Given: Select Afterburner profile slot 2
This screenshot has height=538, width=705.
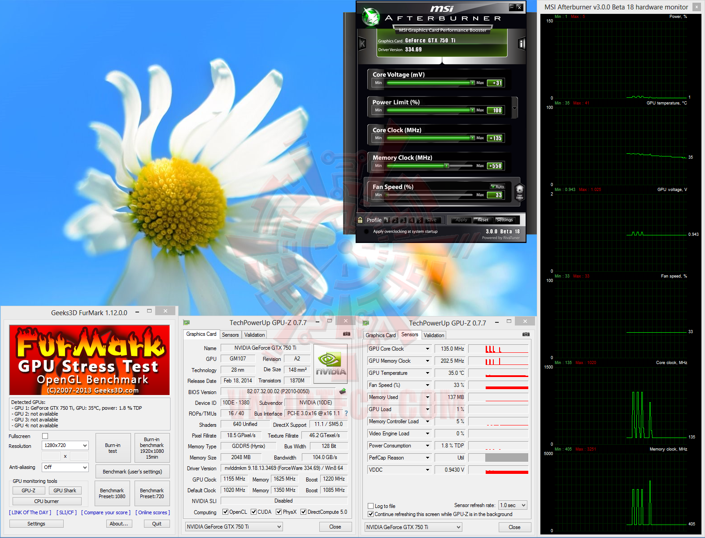Looking at the screenshot, I should pyautogui.click(x=395, y=220).
